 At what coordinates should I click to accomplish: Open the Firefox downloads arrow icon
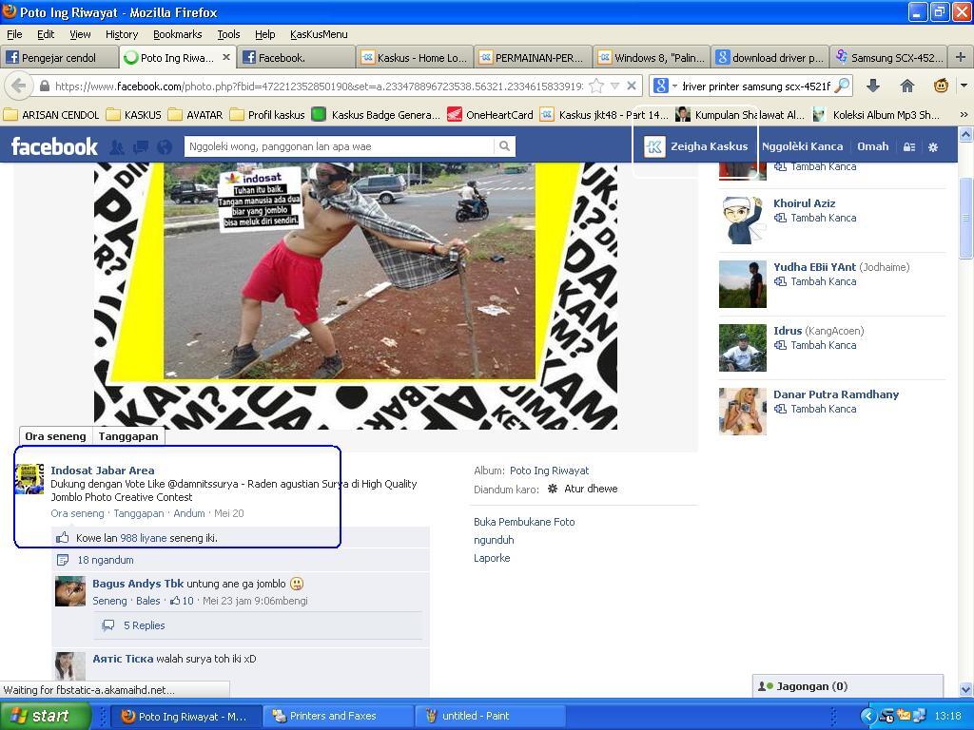pos(873,86)
